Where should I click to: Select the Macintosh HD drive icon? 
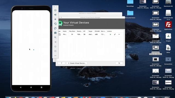[168, 2]
